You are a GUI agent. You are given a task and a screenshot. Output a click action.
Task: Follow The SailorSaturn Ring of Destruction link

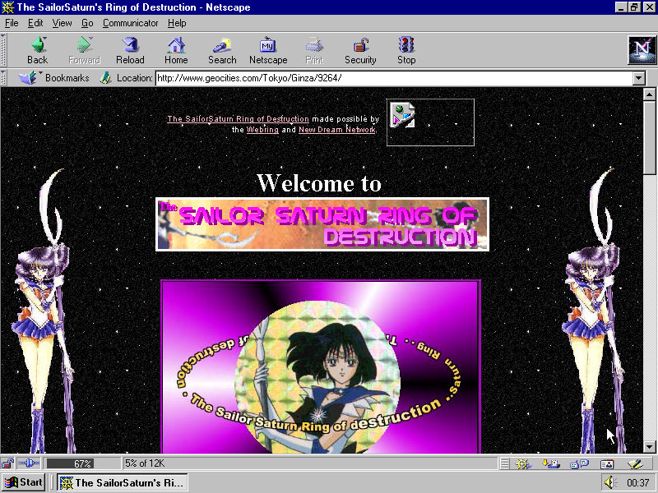pyautogui.click(x=238, y=118)
